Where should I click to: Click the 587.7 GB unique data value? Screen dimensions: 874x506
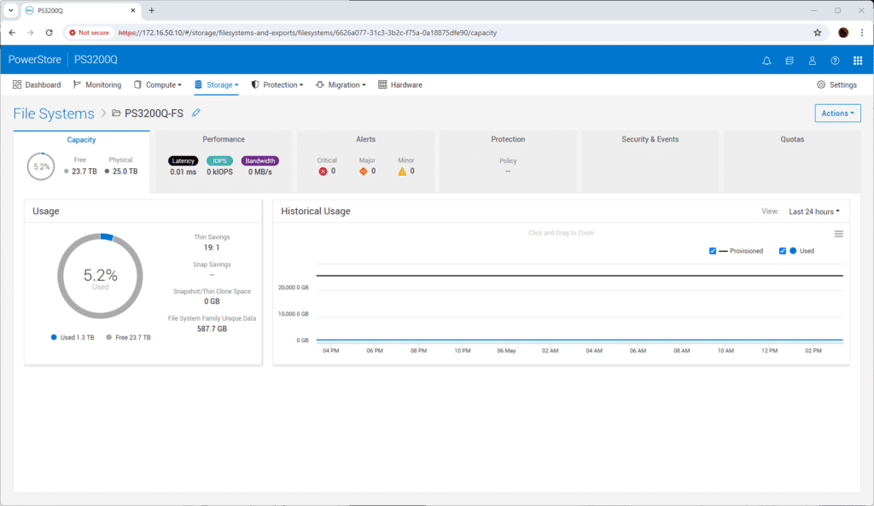click(212, 329)
